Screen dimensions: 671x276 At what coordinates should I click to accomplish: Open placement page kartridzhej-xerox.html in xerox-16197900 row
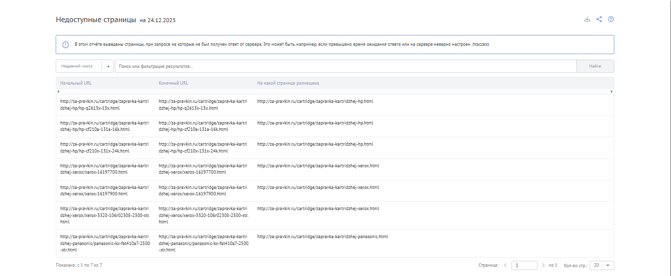point(318,187)
